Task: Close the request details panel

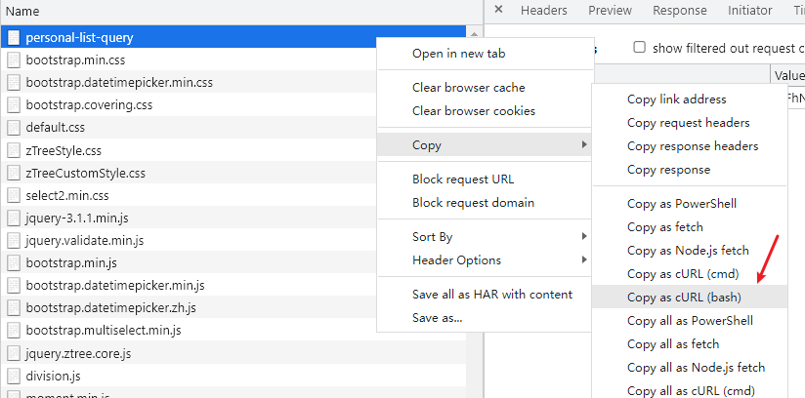Action: [x=498, y=11]
